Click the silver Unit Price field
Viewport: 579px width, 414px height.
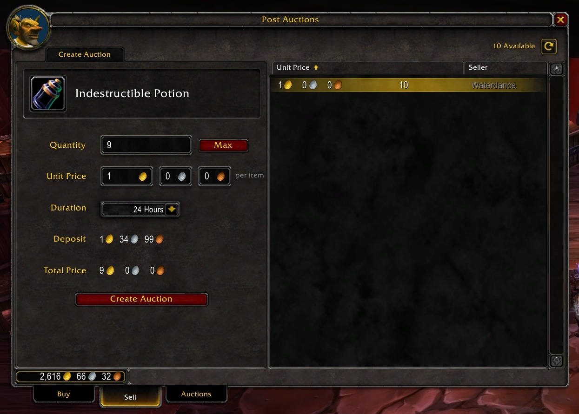[175, 177]
